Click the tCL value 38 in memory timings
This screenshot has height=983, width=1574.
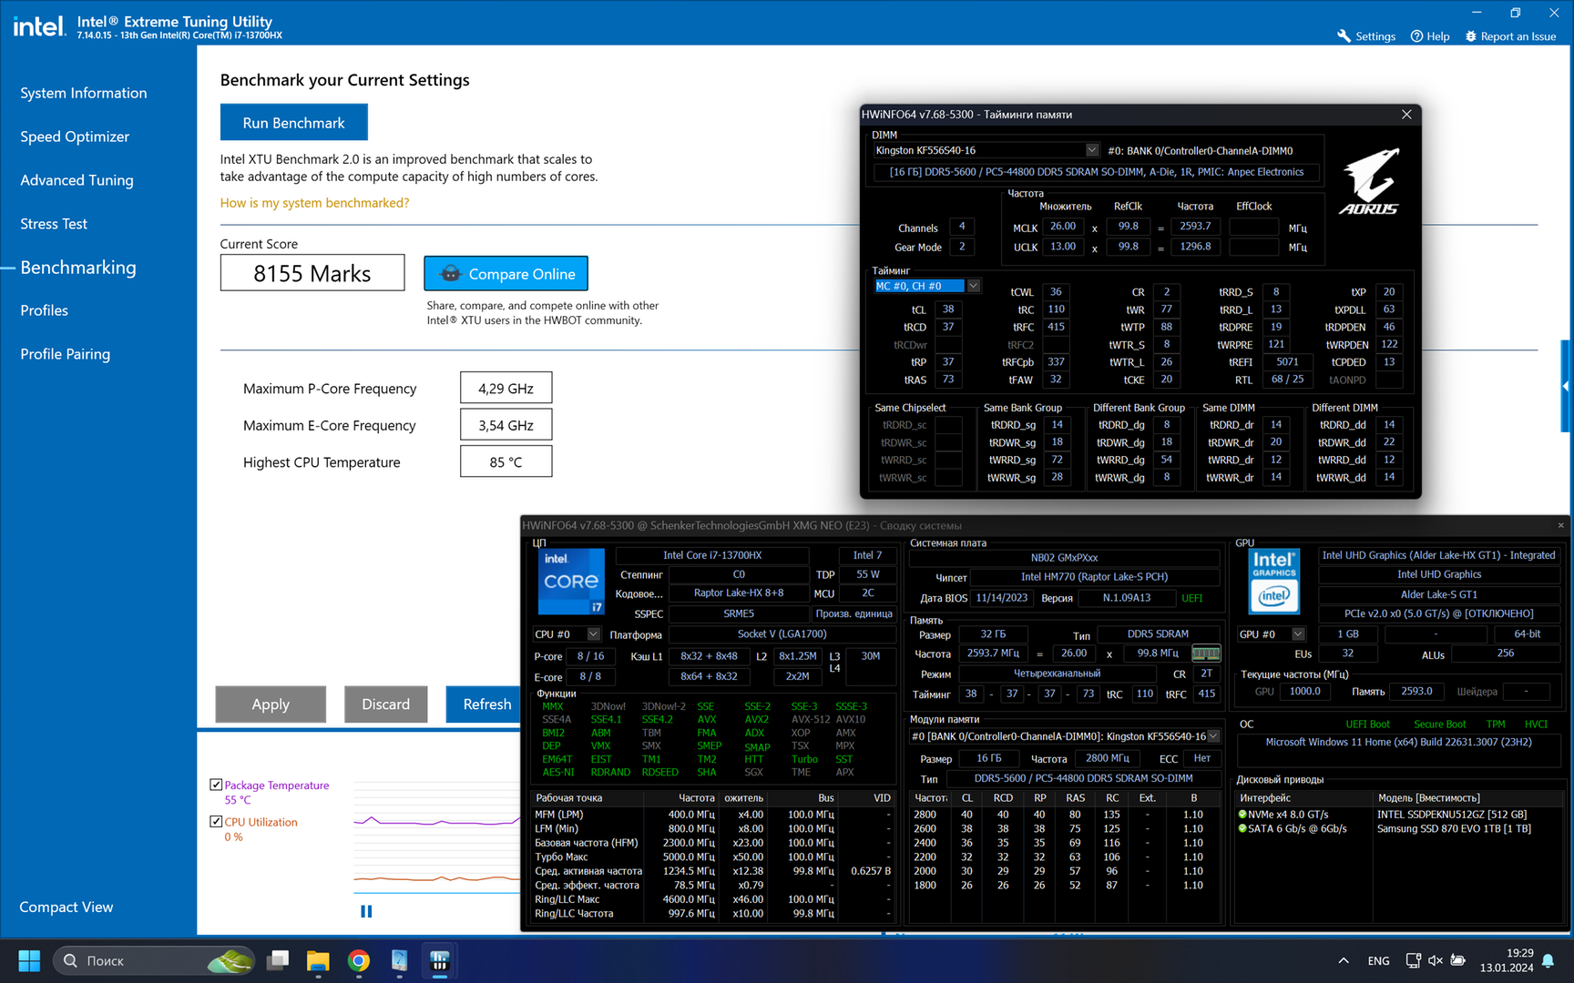point(948,309)
